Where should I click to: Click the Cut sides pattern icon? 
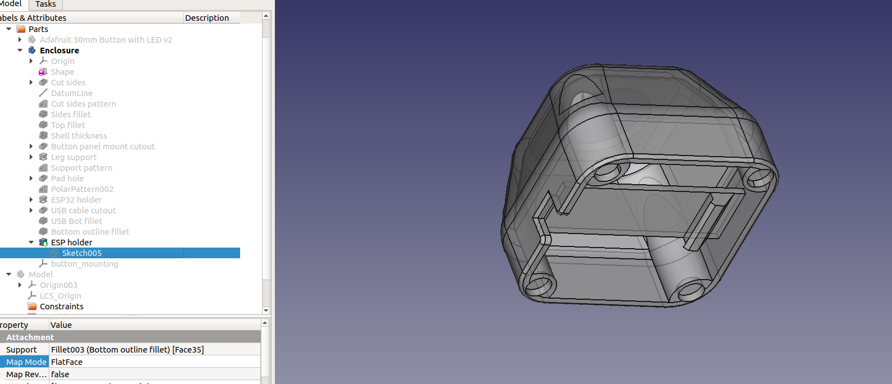click(43, 104)
